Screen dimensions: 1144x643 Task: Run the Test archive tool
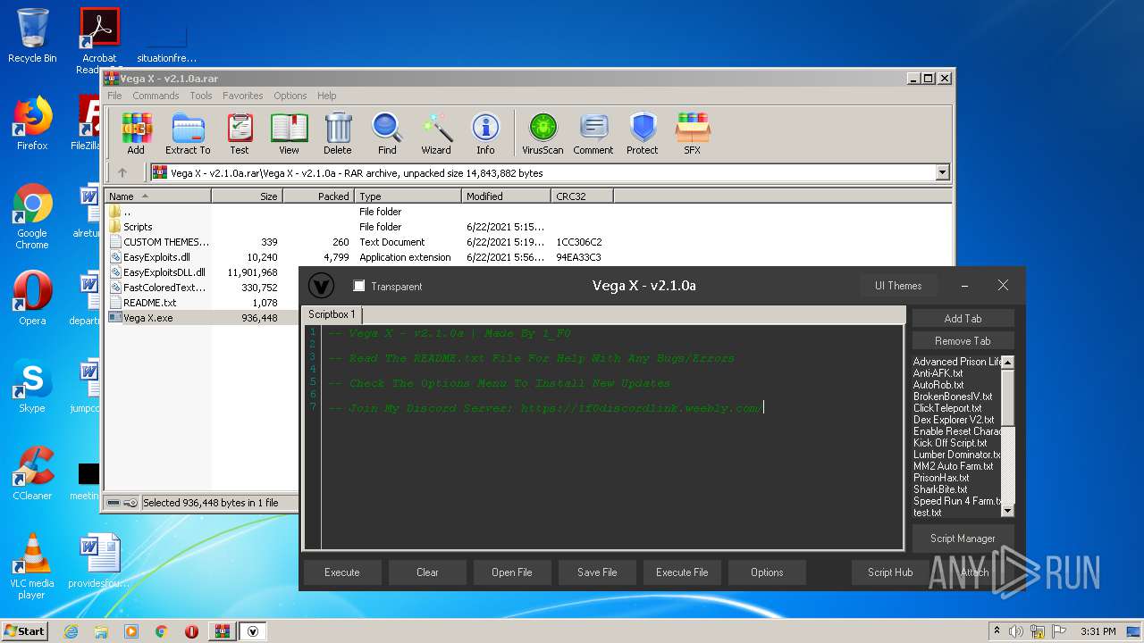tap(240, 134)
